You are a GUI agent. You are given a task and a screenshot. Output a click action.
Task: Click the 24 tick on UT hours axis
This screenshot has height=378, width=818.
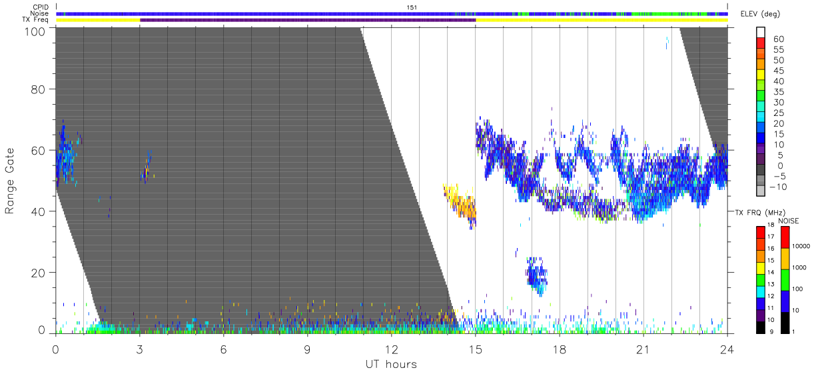727,349
